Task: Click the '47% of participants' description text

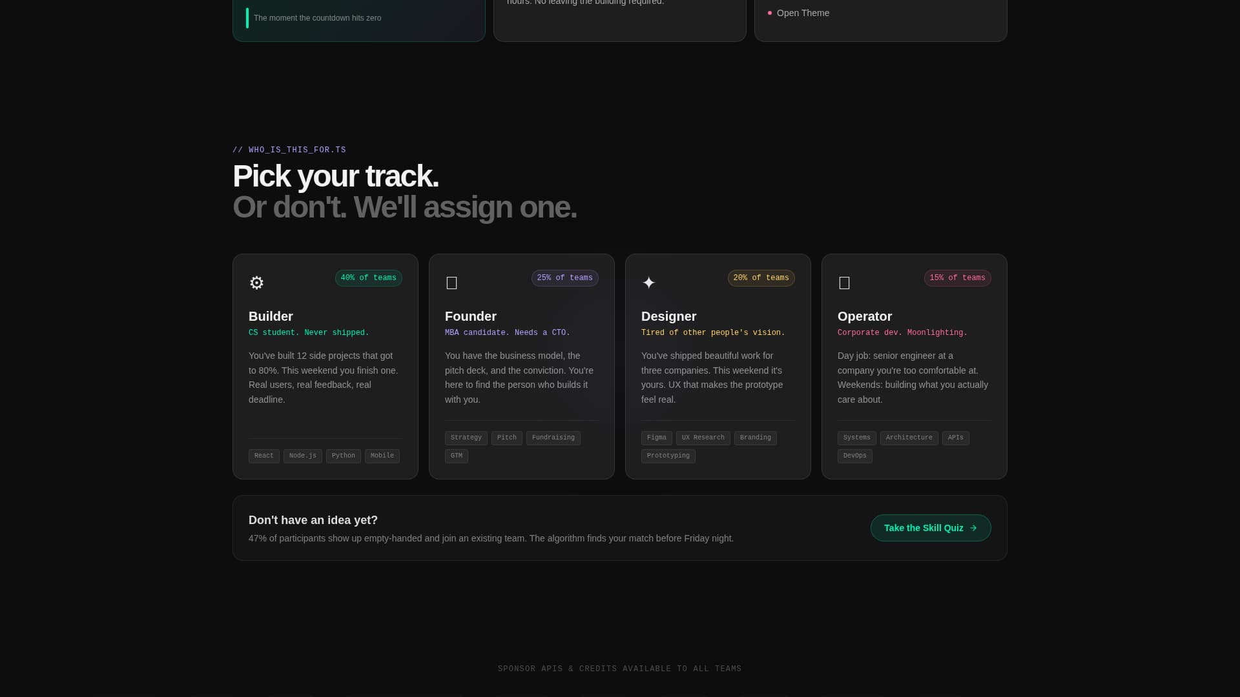Action: click(491, 538)
